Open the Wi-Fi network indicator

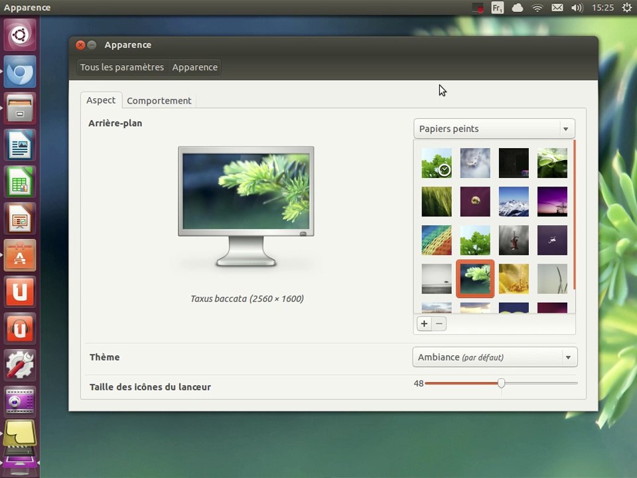click(537, 8)
